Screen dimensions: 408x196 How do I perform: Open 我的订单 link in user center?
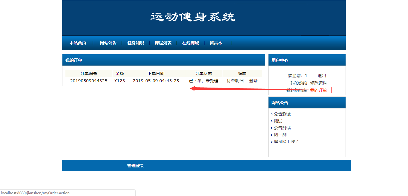pyautogui.click(x=319, y=90)
